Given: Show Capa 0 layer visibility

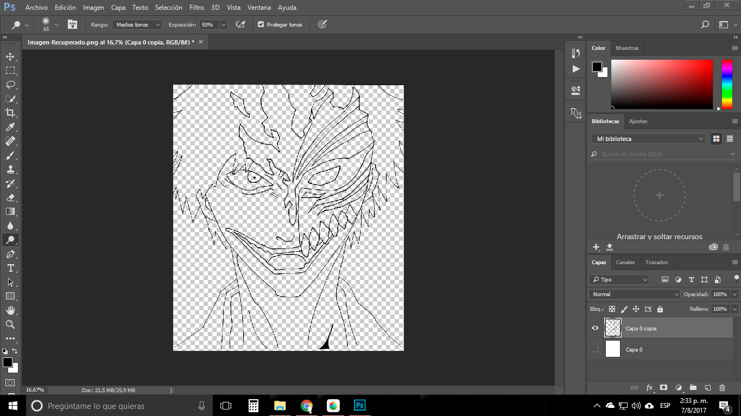Looking at the screenshot, I should [x=595, y=349].
